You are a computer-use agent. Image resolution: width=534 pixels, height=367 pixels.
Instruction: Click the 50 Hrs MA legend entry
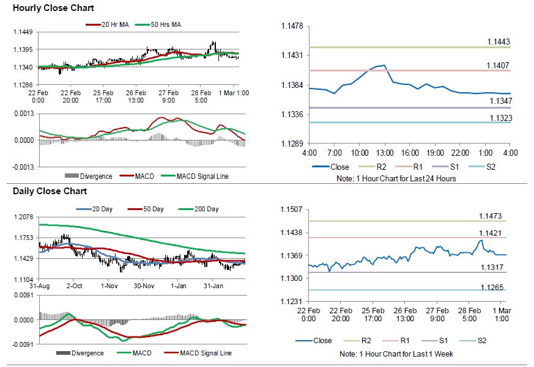(161, 24)
